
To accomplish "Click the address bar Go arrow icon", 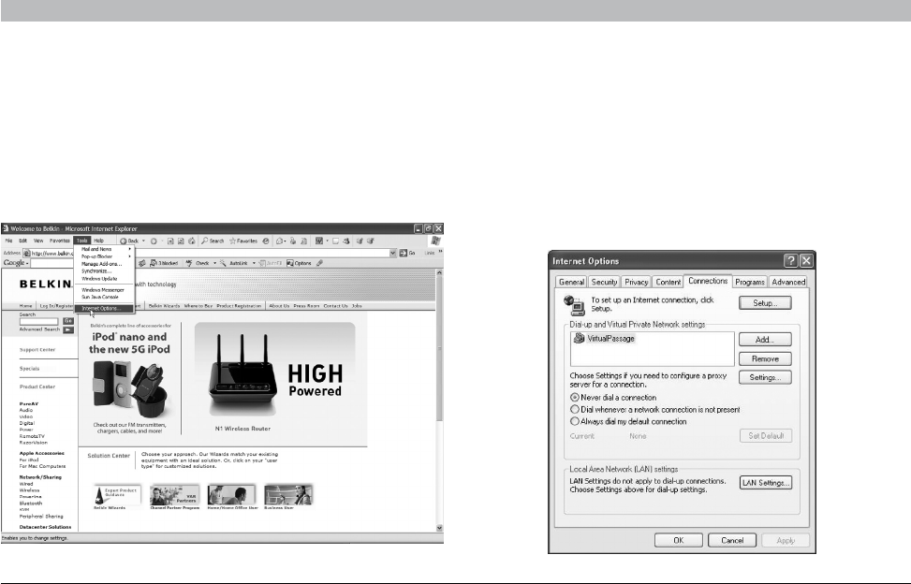I will (403, 253).
